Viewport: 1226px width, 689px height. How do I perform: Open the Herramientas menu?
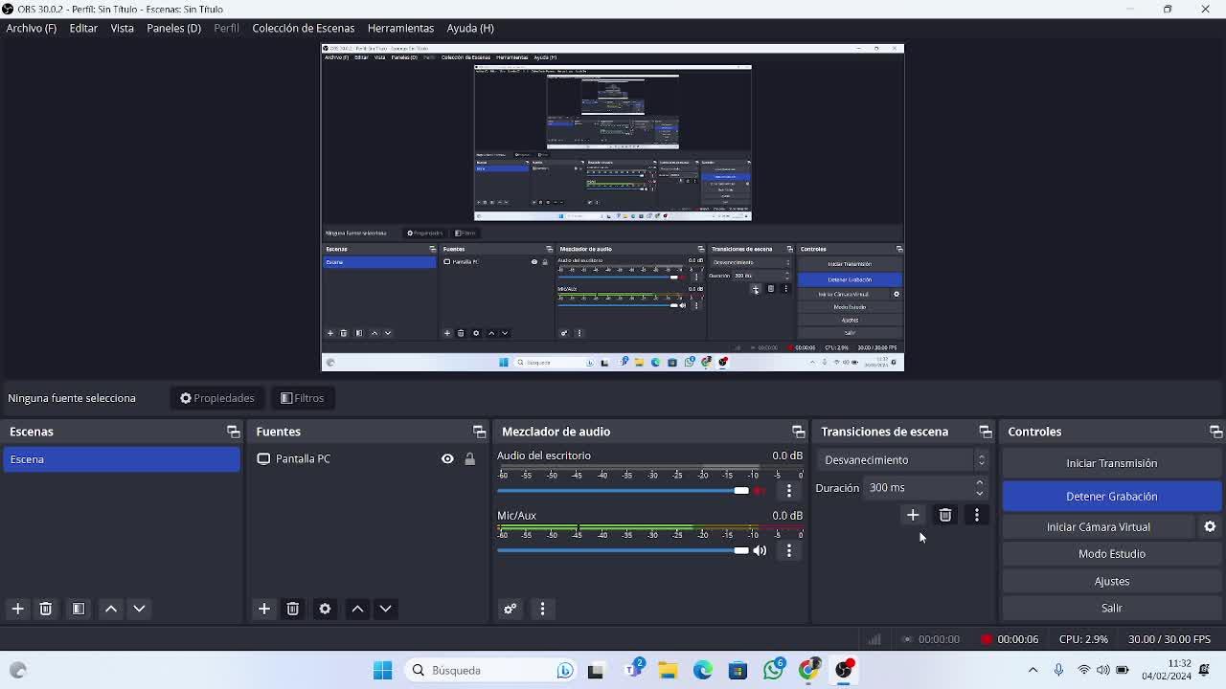[x=400, y=28]
